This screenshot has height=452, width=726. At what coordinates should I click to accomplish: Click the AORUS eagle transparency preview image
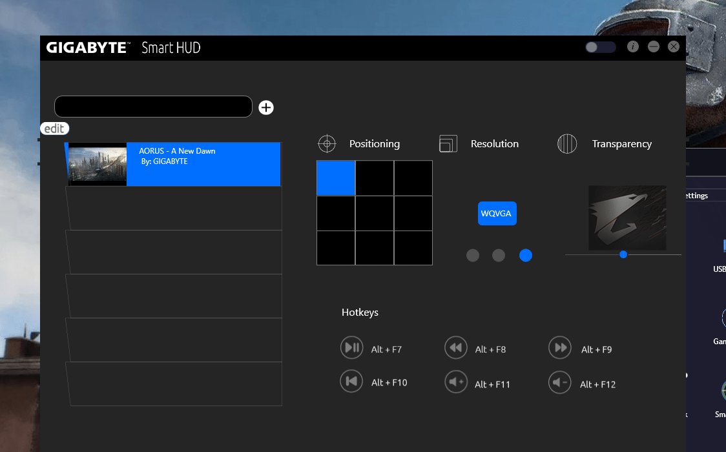pos(627,218)
